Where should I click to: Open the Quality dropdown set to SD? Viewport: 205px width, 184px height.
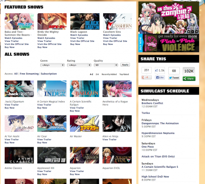pos(106,65)
